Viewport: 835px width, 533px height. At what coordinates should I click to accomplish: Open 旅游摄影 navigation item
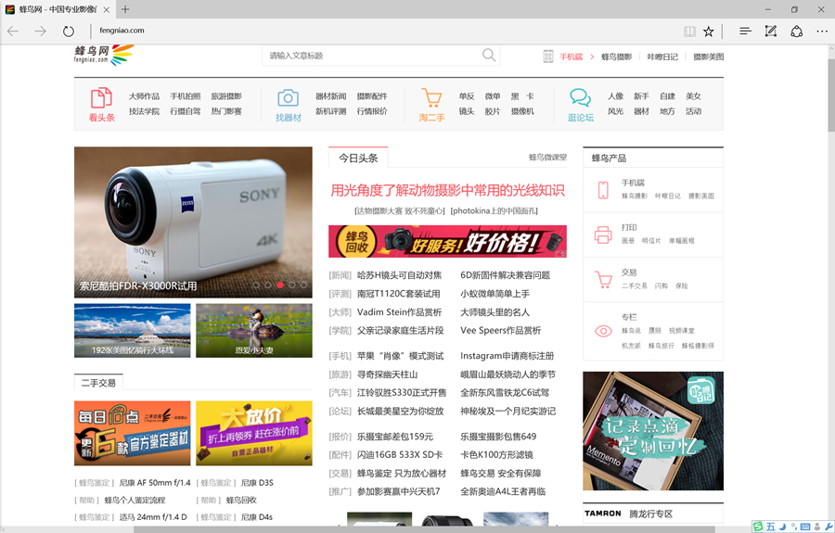point(226,96)
